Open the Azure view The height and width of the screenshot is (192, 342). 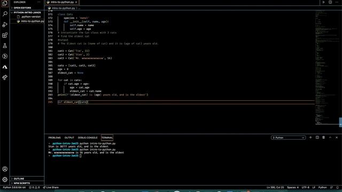5,67
